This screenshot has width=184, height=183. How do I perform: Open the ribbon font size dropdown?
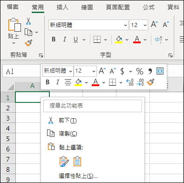pos(145,25)
